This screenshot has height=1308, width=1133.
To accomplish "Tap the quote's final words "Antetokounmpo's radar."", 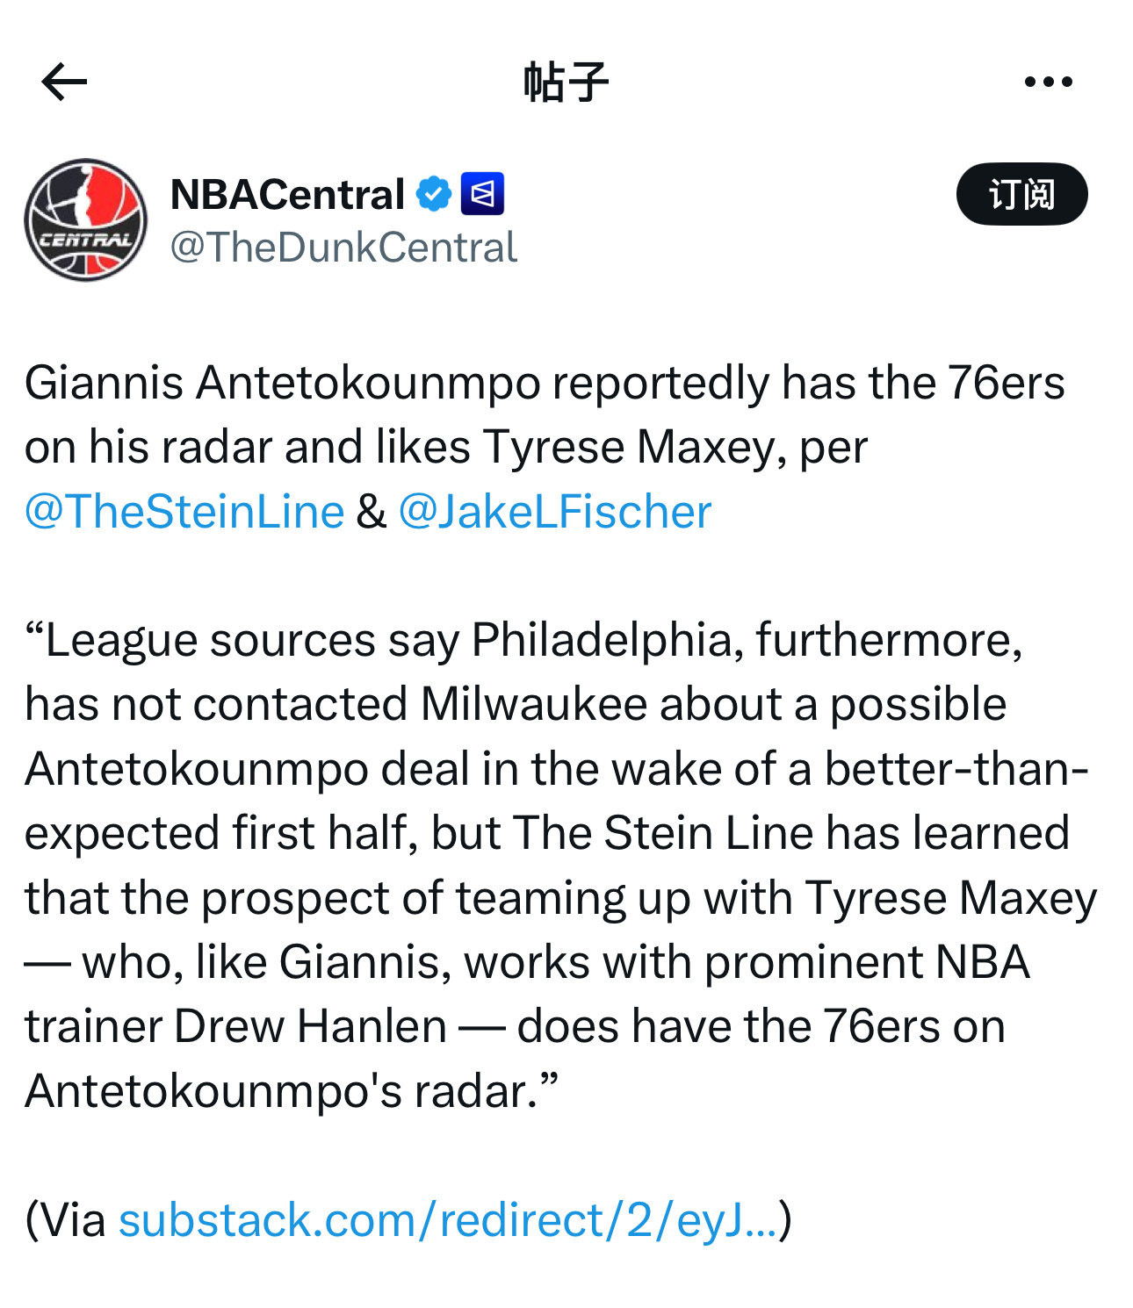I will (290, 1091).
